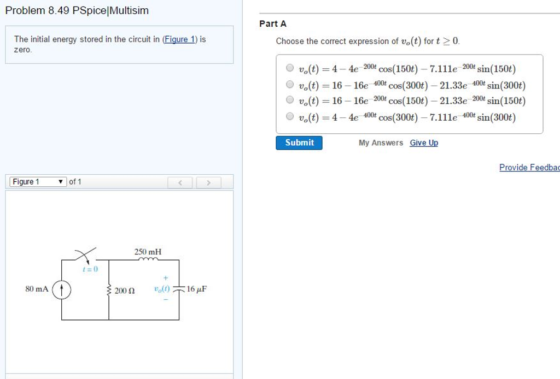Select the answer starting with v_o(t) = 4 − 4e−200t
Viewport: 560px width, 379px height.
pos(290,67)
